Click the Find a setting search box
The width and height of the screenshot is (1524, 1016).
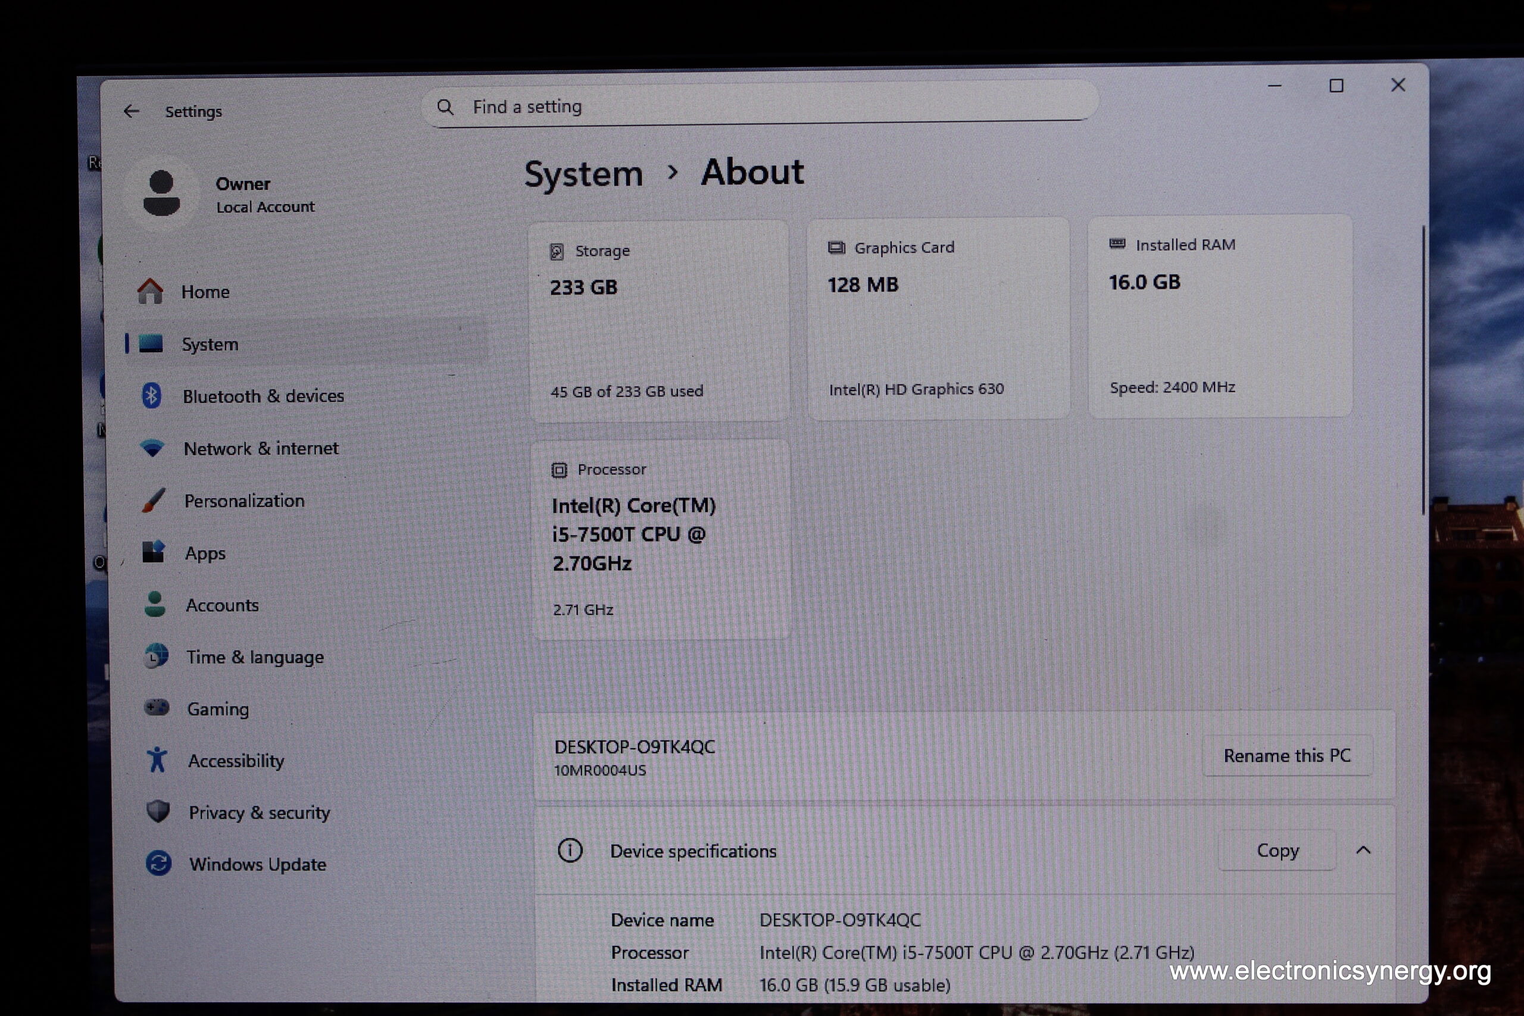(x=758, y=107)
